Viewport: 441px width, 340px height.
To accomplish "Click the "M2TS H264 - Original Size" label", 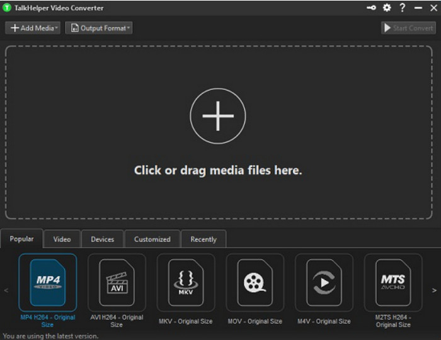I will [393, 321].
